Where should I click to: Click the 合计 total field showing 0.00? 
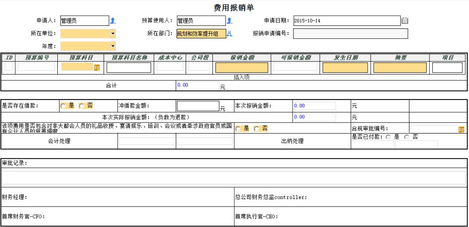[197, 85]
